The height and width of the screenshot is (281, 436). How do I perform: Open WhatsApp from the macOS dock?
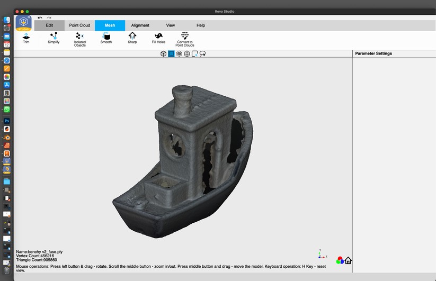coord(7,110)
